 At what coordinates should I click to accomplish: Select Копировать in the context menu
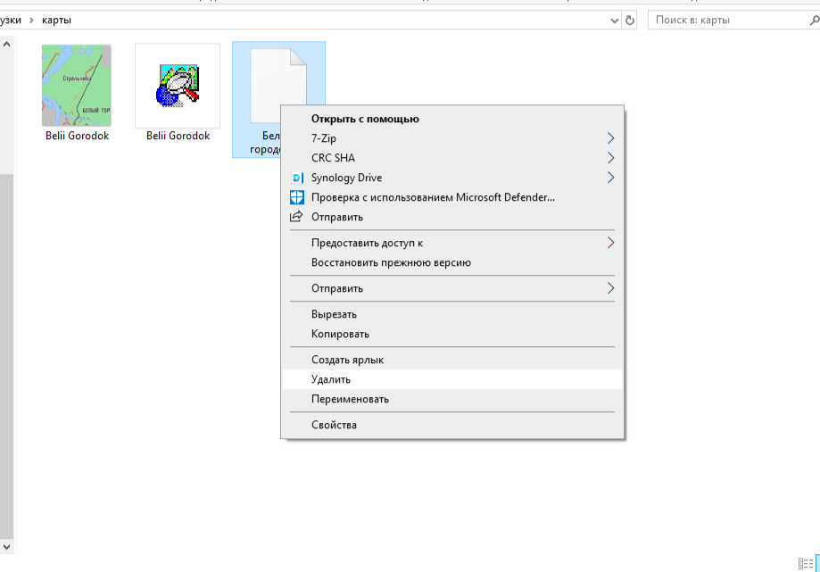tap(340, 334)
